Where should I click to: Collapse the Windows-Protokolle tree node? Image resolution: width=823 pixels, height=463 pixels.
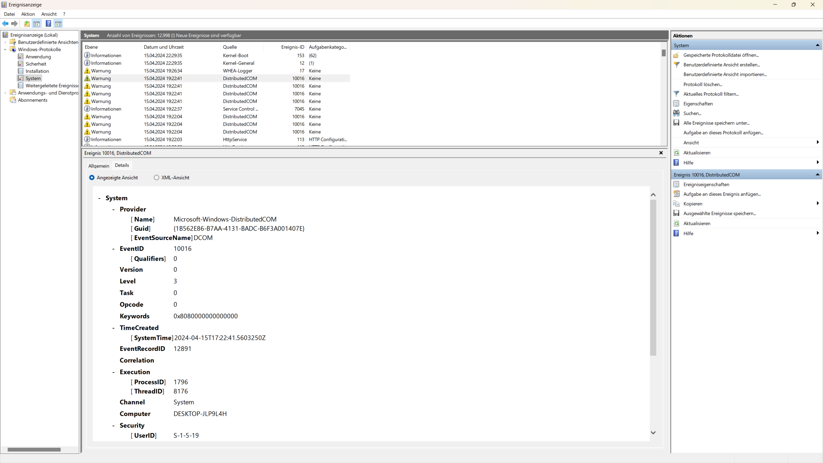coord(5,50)
